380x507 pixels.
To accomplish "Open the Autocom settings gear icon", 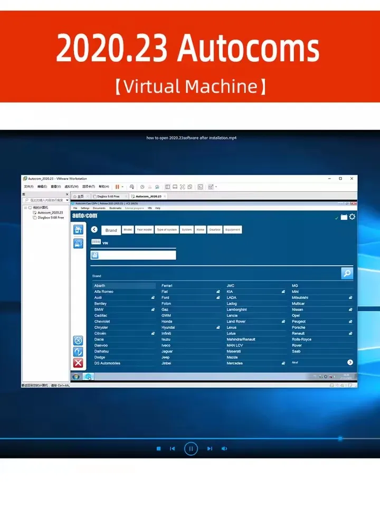I will tap(352, 217).
